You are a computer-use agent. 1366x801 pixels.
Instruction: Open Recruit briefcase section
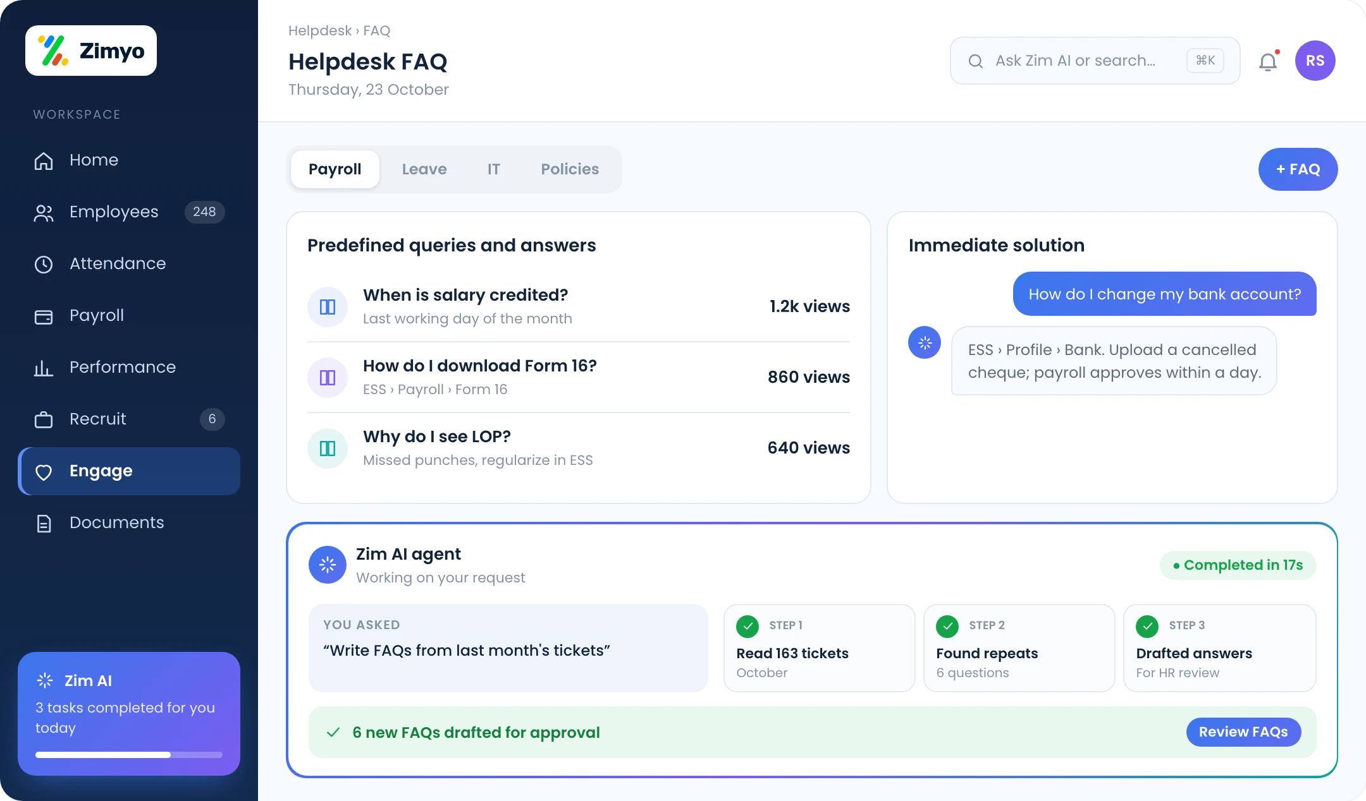(x=129, y=419)
